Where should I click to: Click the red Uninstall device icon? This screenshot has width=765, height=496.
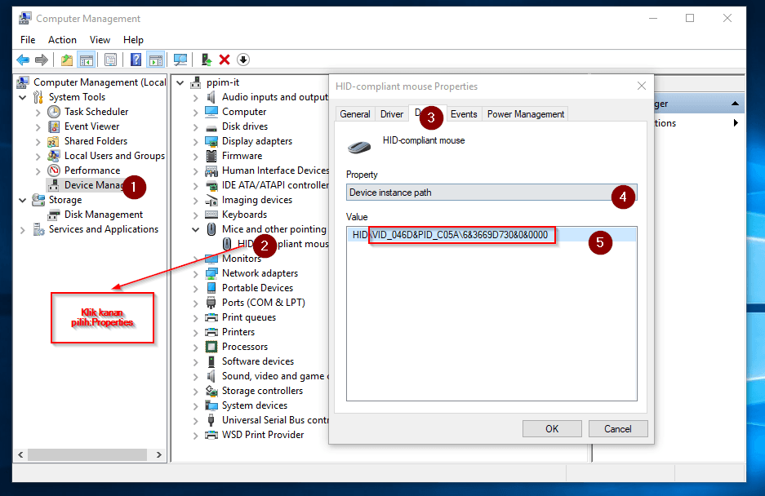point(223,59)
